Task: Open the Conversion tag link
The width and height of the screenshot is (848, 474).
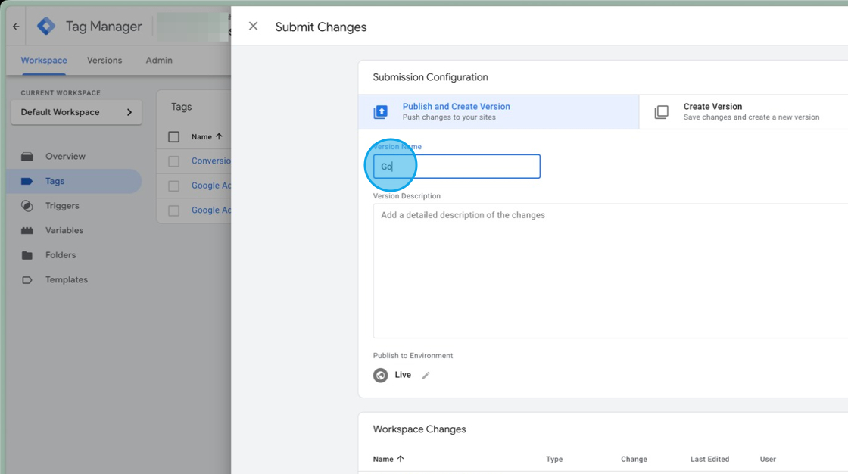Action: tap(213, 161)
